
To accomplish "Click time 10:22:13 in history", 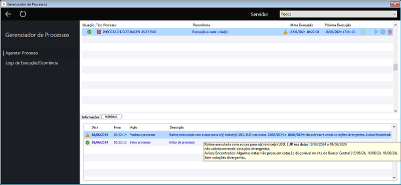I will pos(120,142).
